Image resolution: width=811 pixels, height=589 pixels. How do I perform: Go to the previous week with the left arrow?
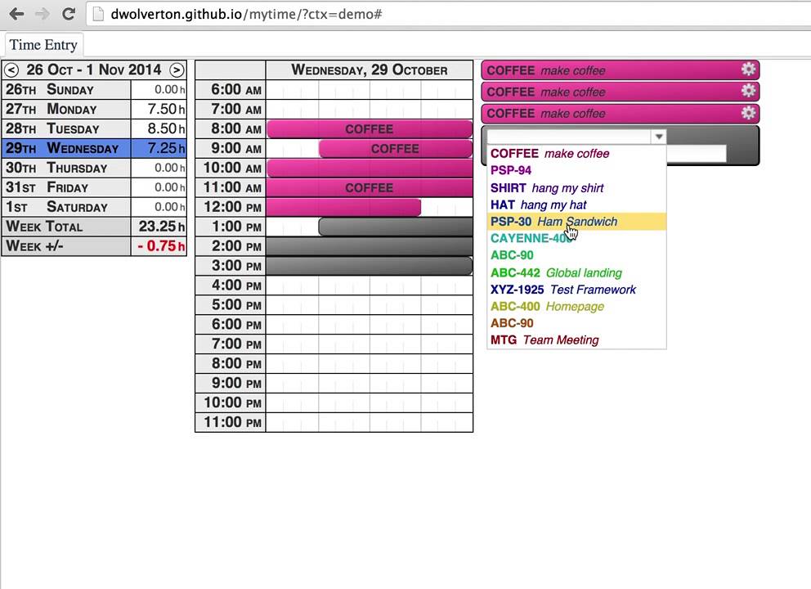[x=11, y=70]
